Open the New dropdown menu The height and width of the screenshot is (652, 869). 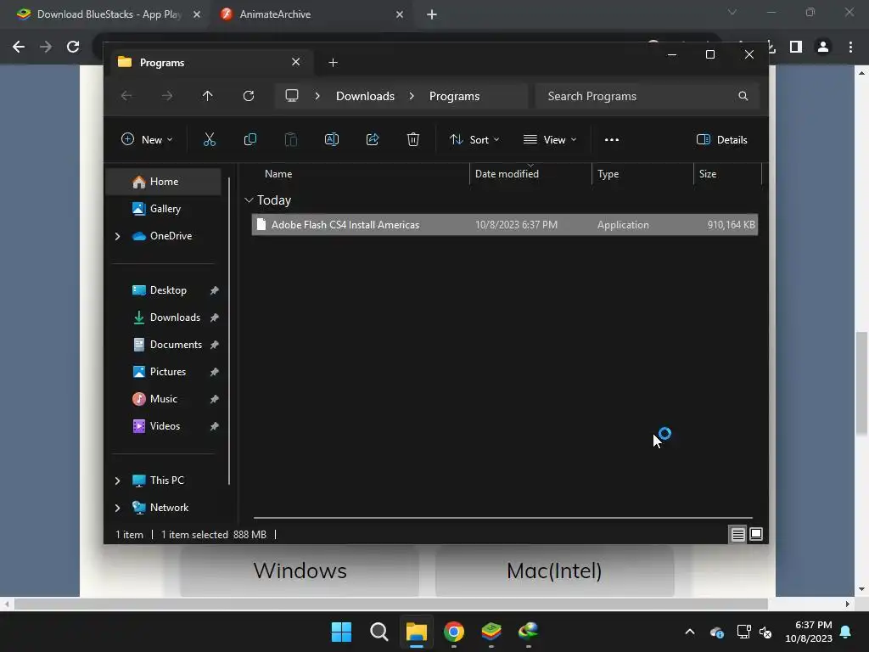(x=147, y=140)
